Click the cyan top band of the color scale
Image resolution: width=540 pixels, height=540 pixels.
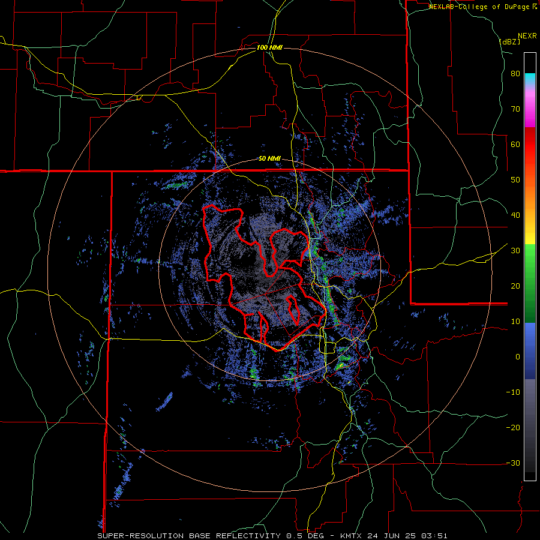(x=530, y=79)
